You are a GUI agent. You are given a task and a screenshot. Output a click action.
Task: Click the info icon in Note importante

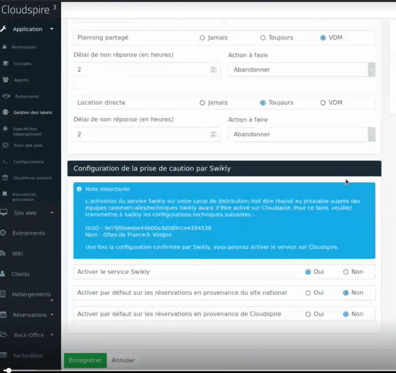[x=79, y=189]
